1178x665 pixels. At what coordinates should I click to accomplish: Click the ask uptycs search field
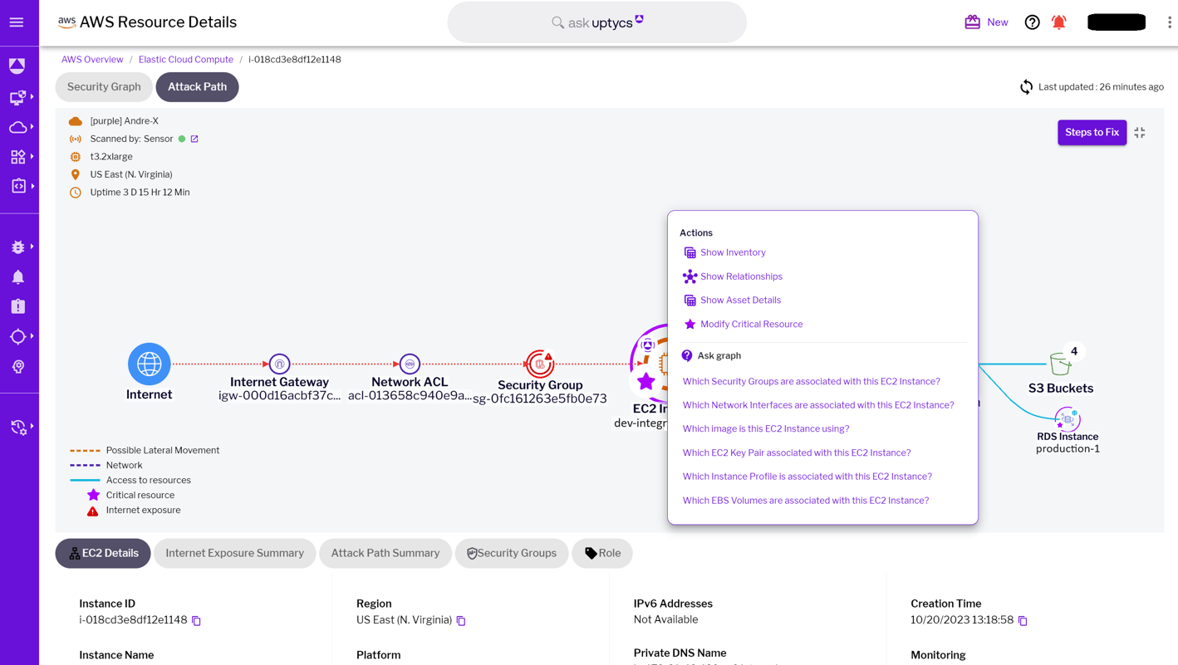click(596, 22)
